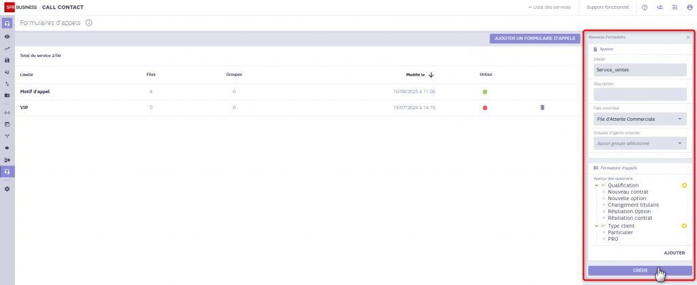
Task: Open the Groupes d'agents associés dropdown
Action: tap(640, 143)
